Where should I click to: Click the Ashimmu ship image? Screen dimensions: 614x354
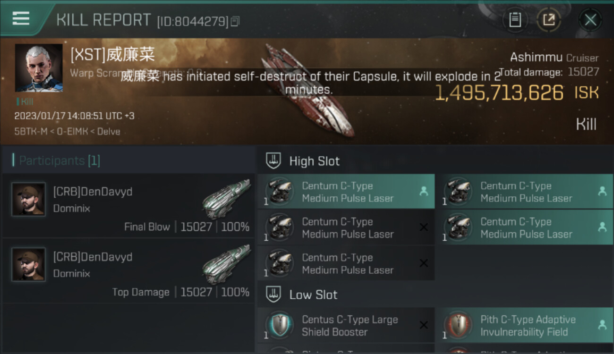(x=309, y=90)
